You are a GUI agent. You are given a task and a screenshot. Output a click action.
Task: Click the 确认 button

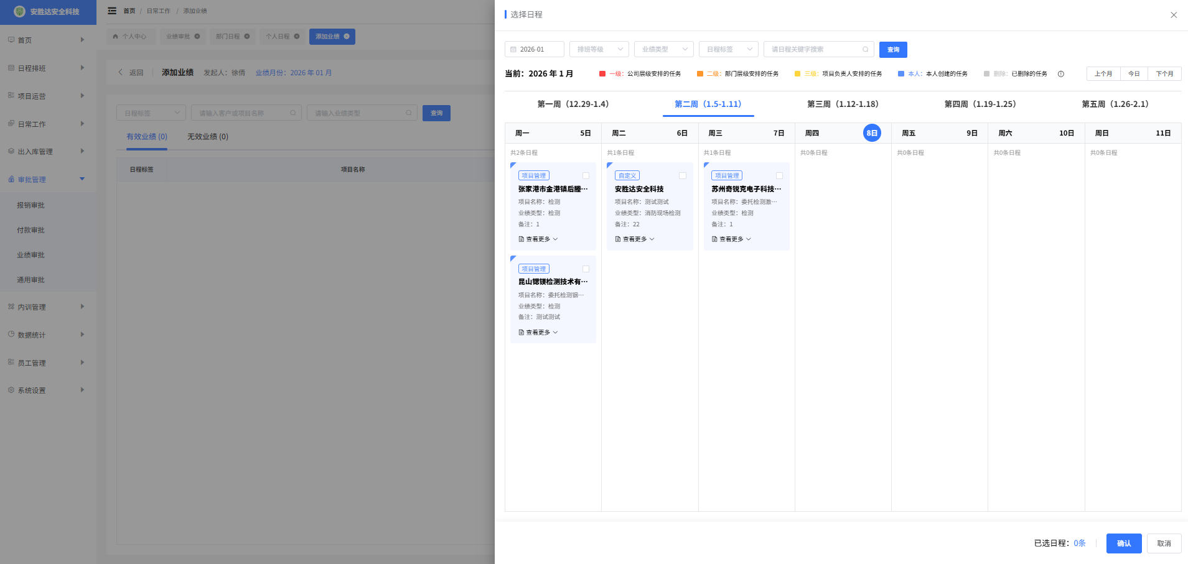coord(1123,543)
